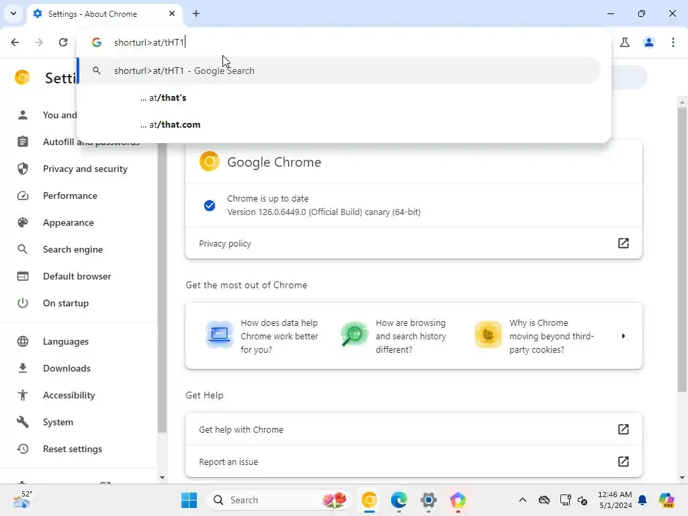Open 'How does data help Chrome work better' card
688x516 pixels.
262,336
